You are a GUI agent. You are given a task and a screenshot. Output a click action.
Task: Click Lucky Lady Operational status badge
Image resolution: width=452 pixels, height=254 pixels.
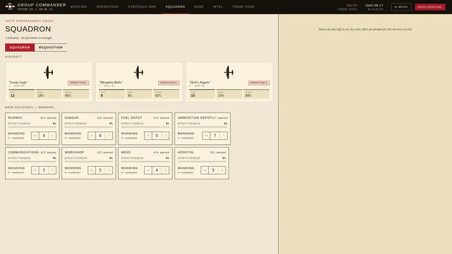(x=78, y=82)
